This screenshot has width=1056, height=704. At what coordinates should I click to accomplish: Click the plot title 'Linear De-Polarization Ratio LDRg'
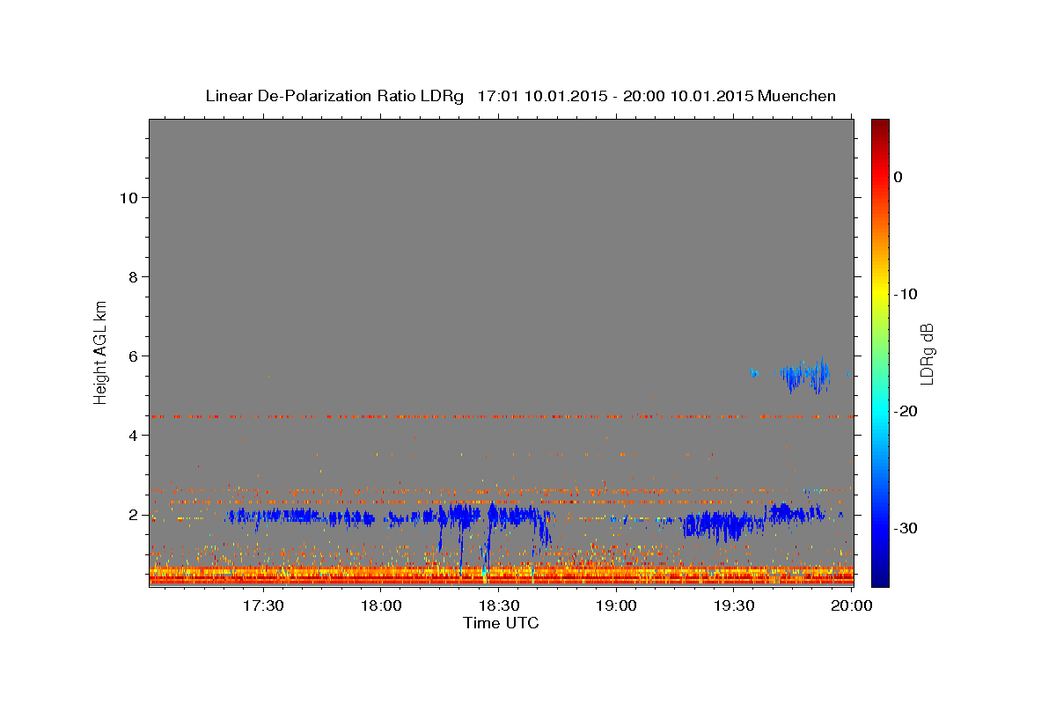pyautogui.click(x=334, y=96)
